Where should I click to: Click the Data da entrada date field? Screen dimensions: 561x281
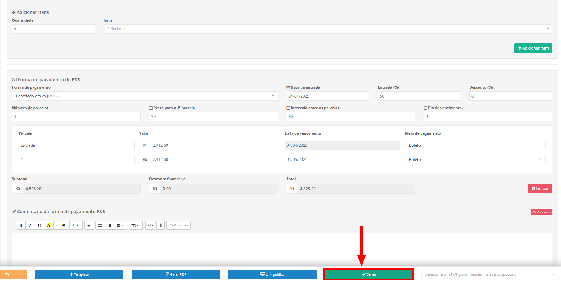[327, 96]
